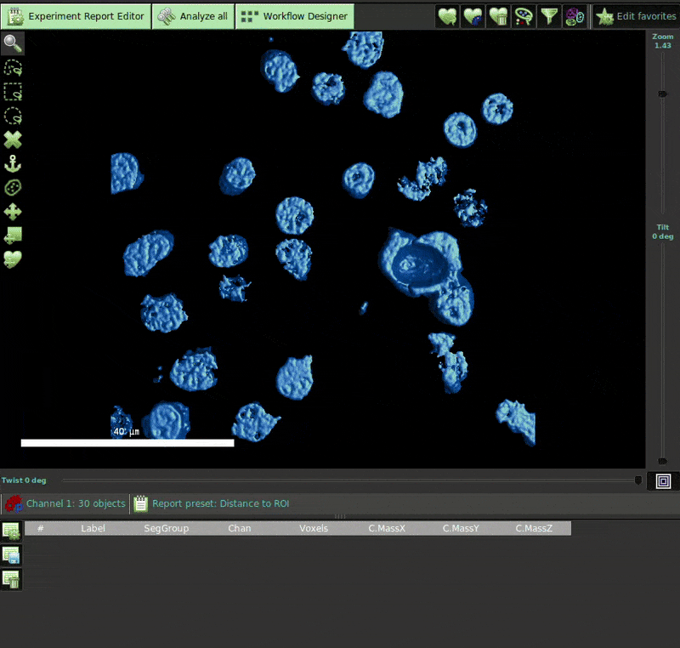Select the magnifier zoom tool
Image resolution: width=680 pixels, height=648 pixels.
[x=13, y=43]
